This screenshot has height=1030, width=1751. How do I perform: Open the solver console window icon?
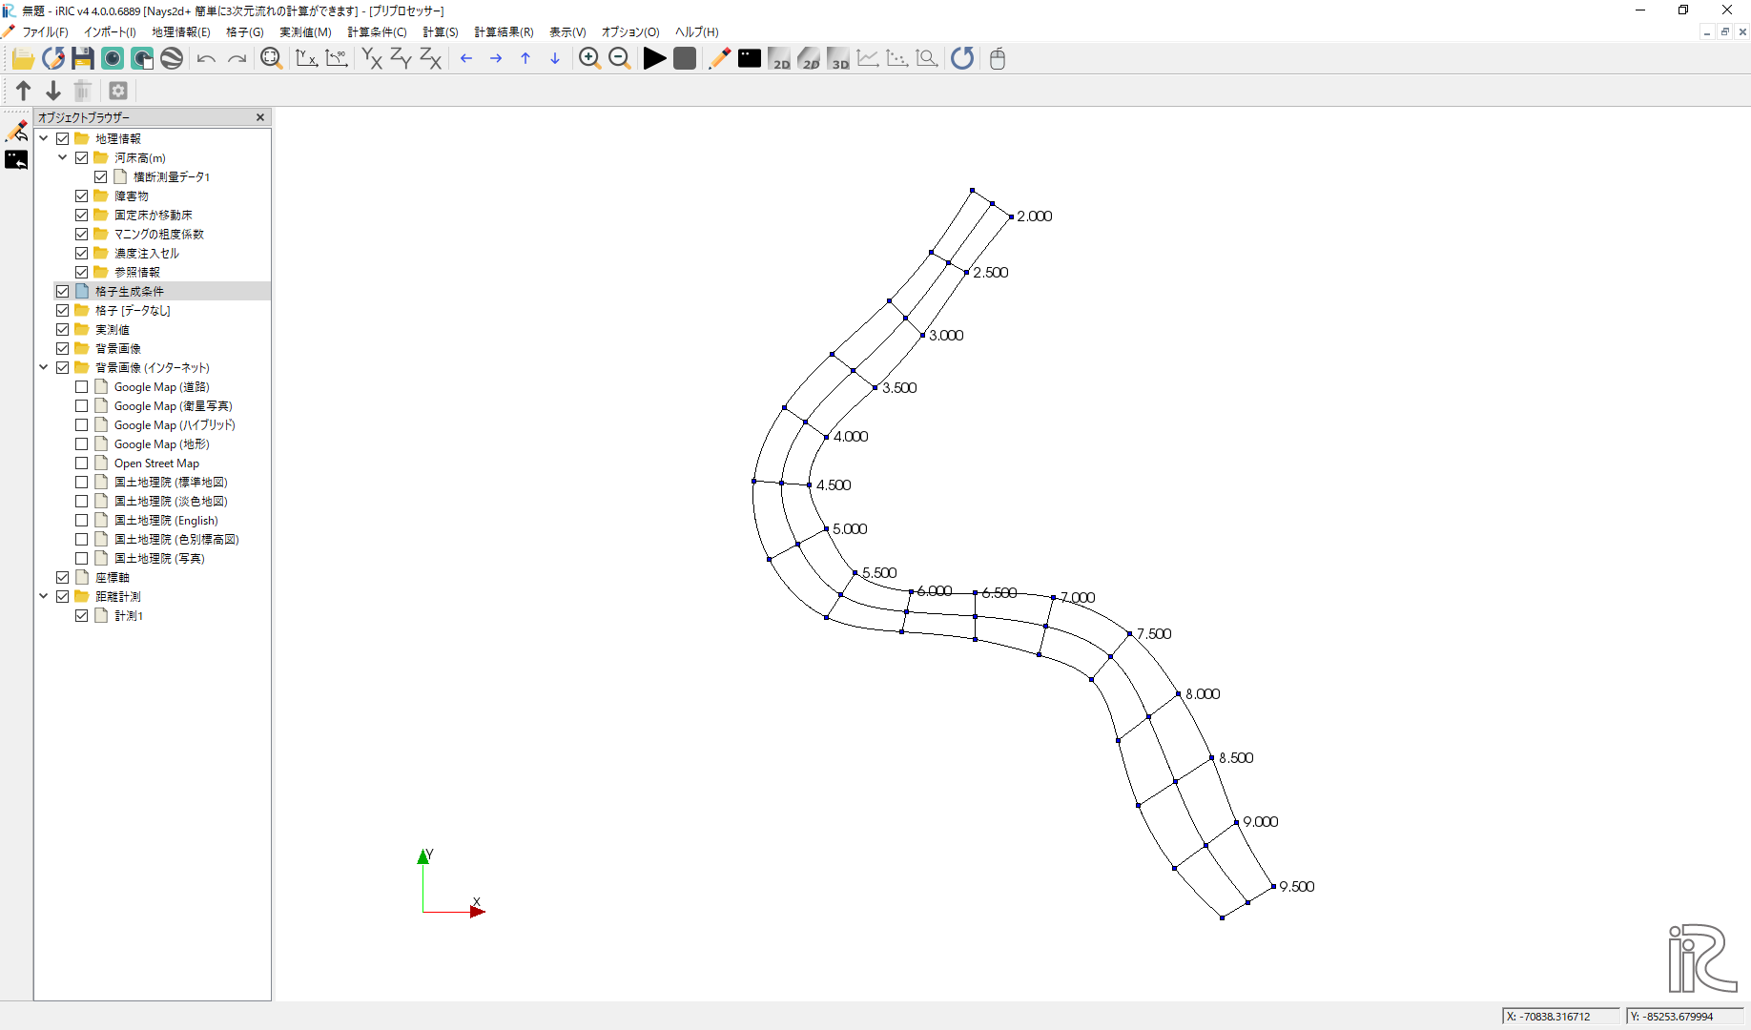(x=750, y=59)
